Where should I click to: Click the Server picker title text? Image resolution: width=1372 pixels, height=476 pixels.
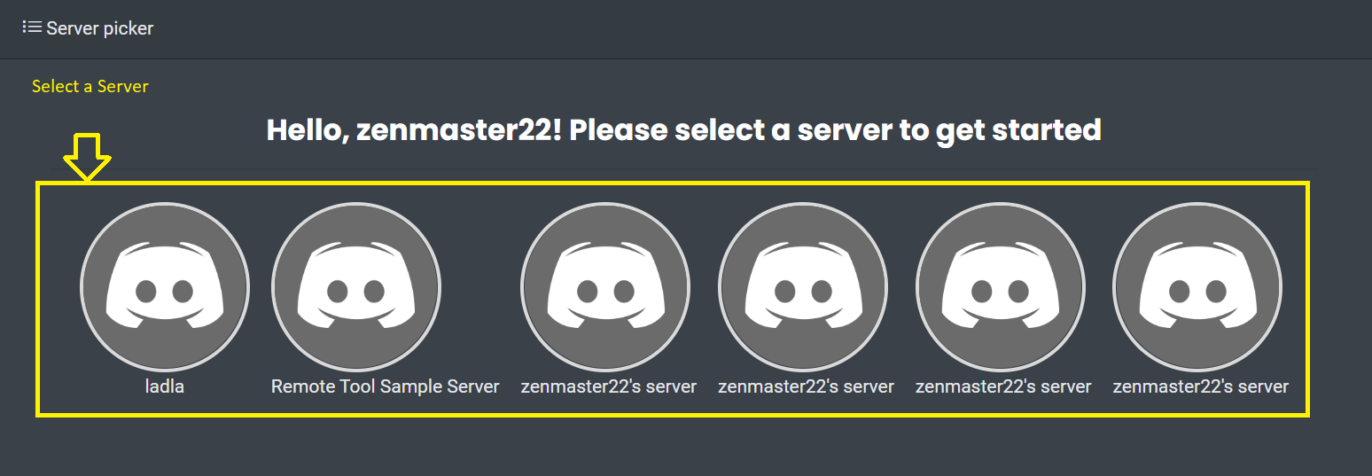tap(100, 28)
